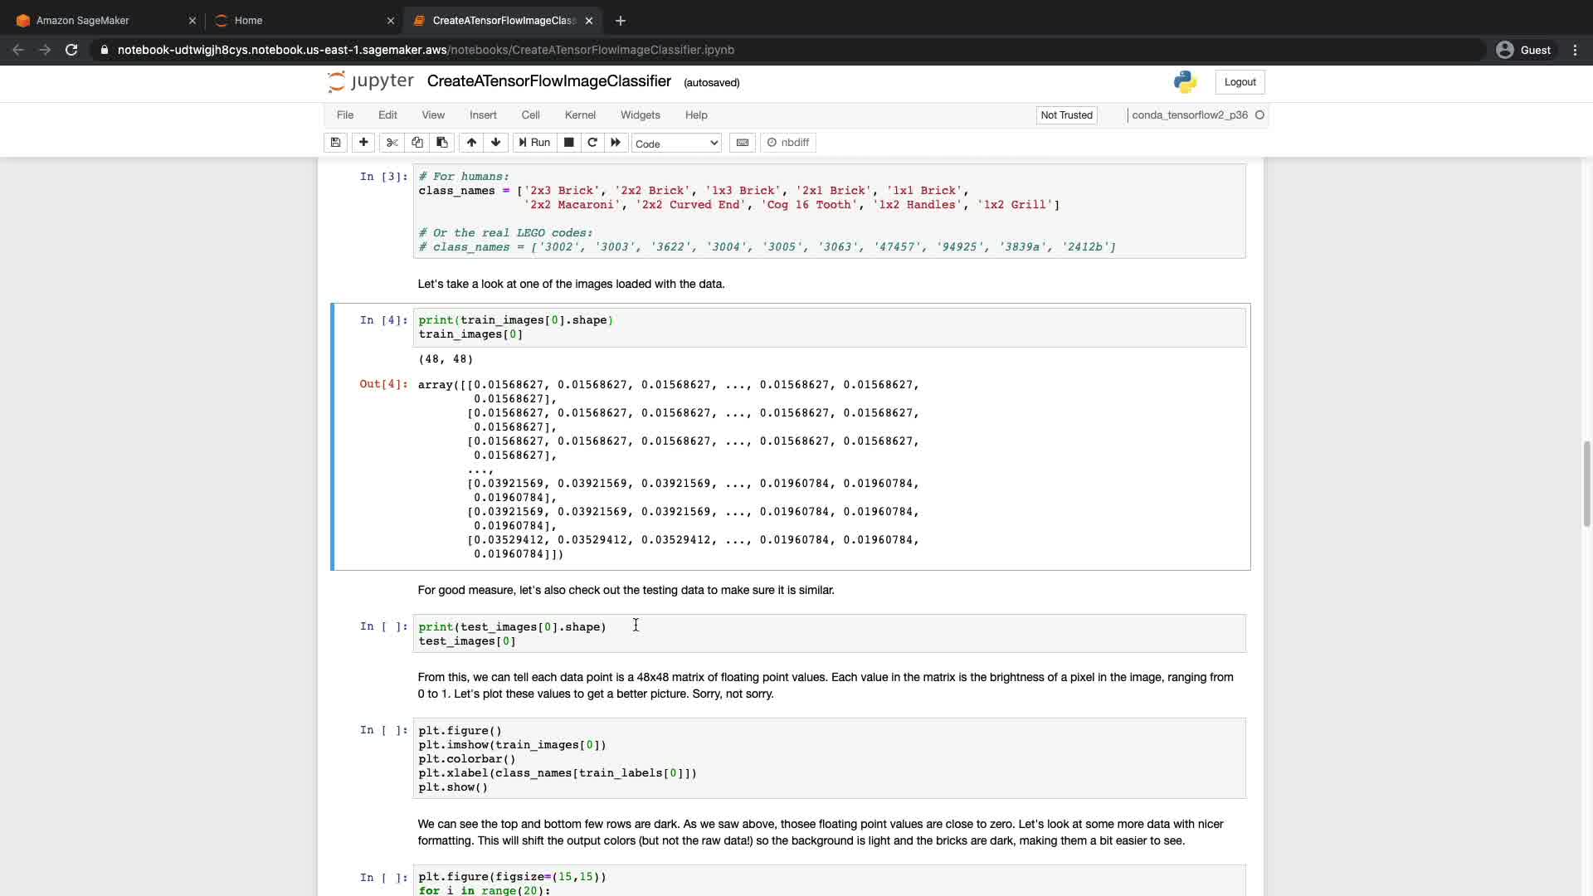Toggle the Not Trusted notebook status

[x=1066, y=115]
